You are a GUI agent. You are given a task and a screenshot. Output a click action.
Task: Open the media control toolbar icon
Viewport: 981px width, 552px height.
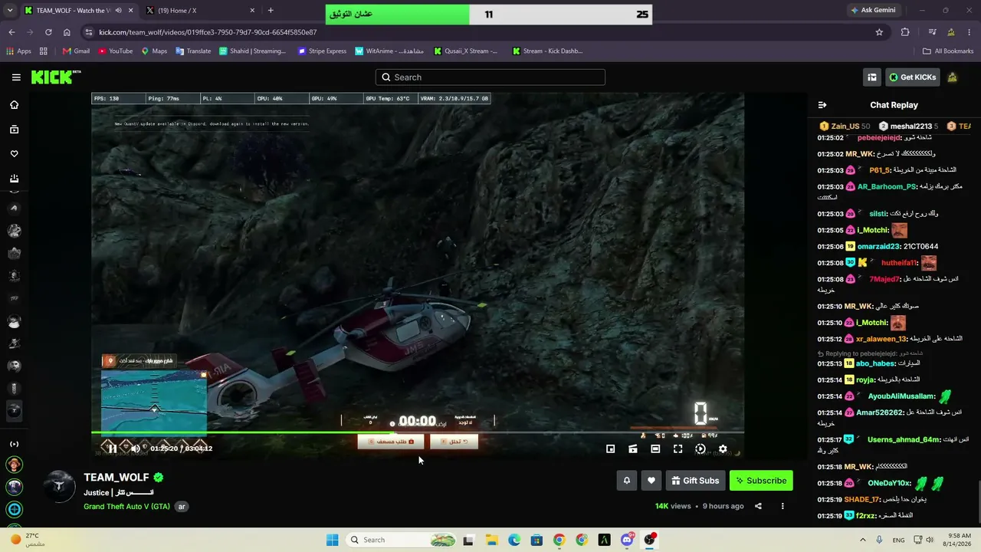point(932,32)
